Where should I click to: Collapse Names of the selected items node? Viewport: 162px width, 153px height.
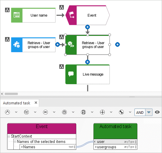click(15, 141)
